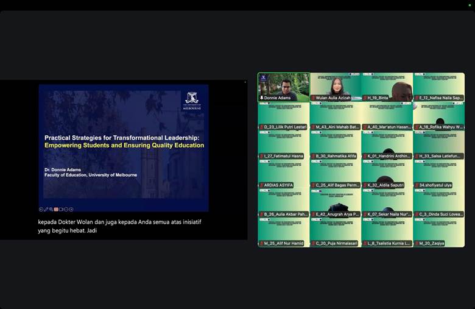
Task: Click the shared presentation slide title
Action: [124, 142]
